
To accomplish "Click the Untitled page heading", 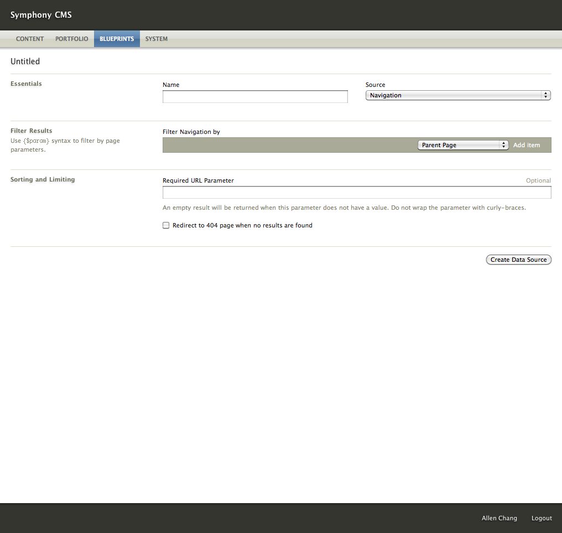I will click(25, 61).
